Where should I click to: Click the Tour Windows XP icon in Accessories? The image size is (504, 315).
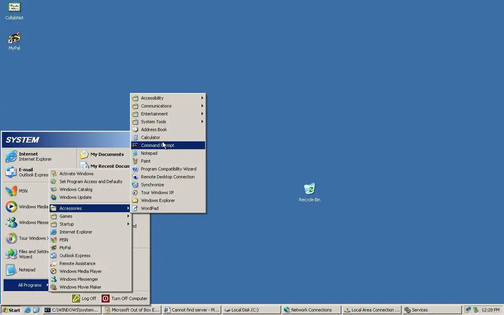click(x=135, y=193)
